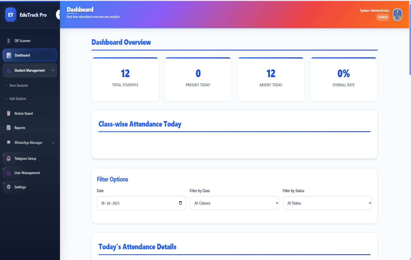The height and width of the screenshot is (260, 411).
Task: Expand the Student Management menu
Action: (x=30, y=70)
